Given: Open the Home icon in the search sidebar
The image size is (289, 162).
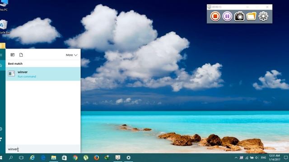Looking at the screenshot, I should pos(1,65).
